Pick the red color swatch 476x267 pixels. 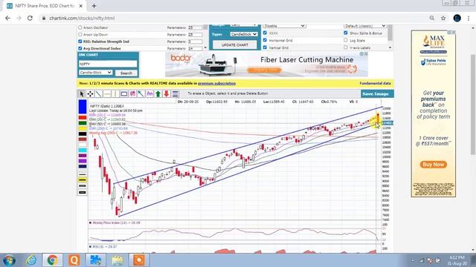[x=83, y=117]
